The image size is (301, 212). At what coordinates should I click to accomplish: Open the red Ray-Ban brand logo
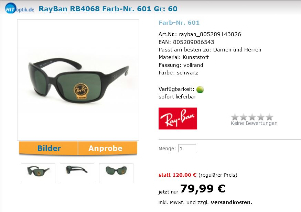pos(178,118)
